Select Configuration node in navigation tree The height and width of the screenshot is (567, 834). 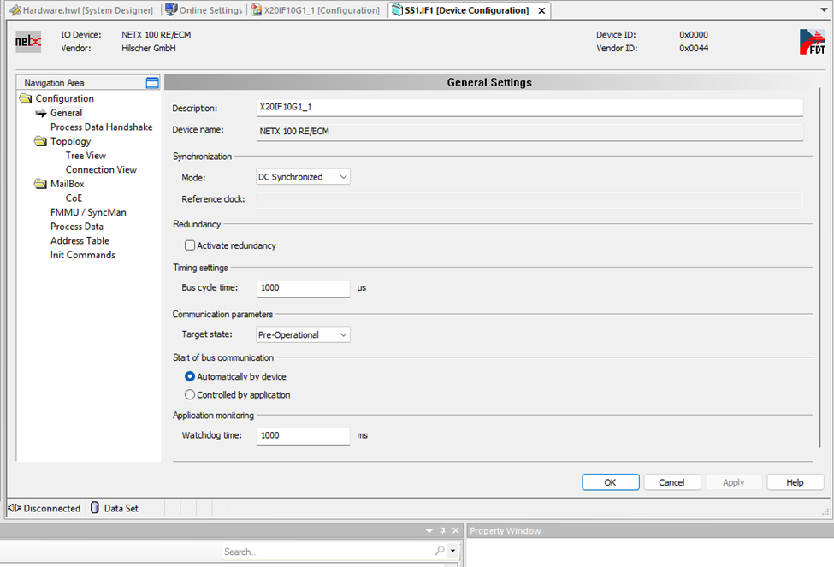tap(64, 98)
